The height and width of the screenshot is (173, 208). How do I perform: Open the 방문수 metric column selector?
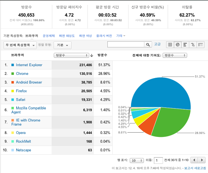point(72,55)
